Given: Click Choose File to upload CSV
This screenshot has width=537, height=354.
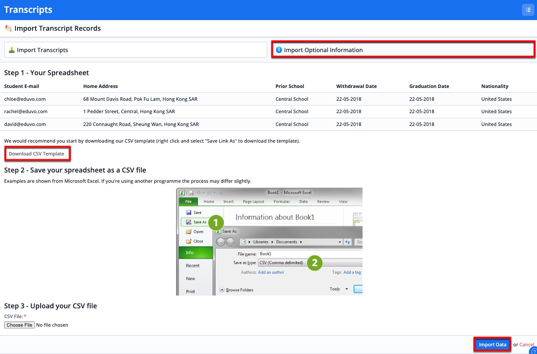Looking at the screenshot, I should click(19, 325).
